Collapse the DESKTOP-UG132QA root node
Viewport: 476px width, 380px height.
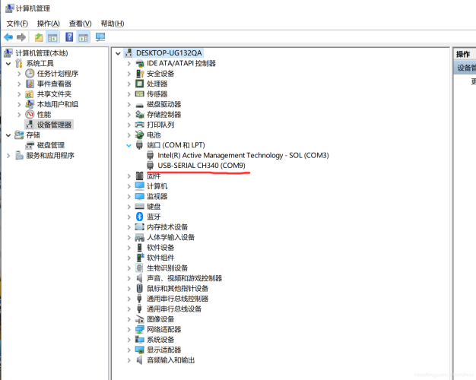pos(118,53)
